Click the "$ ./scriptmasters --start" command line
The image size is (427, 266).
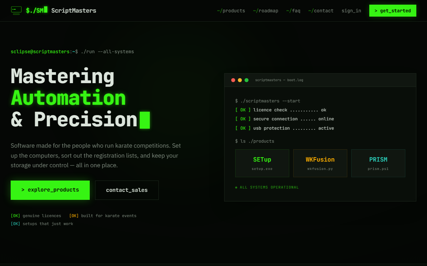(268, 101)
